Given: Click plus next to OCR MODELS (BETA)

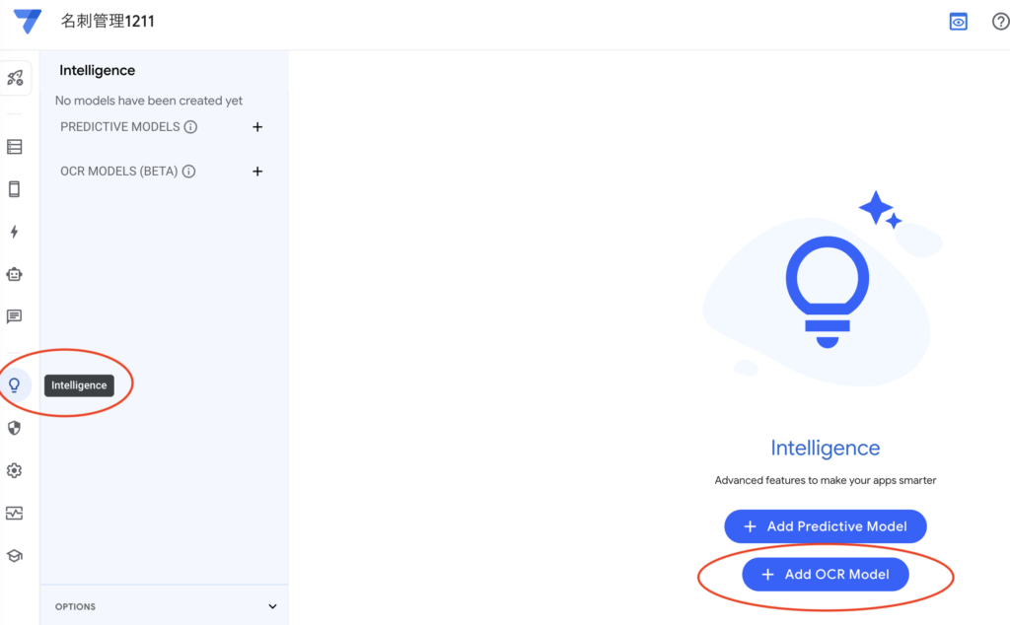Looking at the screenshot, I should (257, 172).
